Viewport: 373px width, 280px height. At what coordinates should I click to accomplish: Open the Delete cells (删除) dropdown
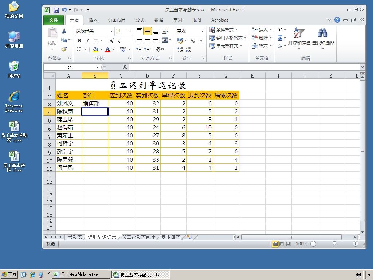click(262, 38)
